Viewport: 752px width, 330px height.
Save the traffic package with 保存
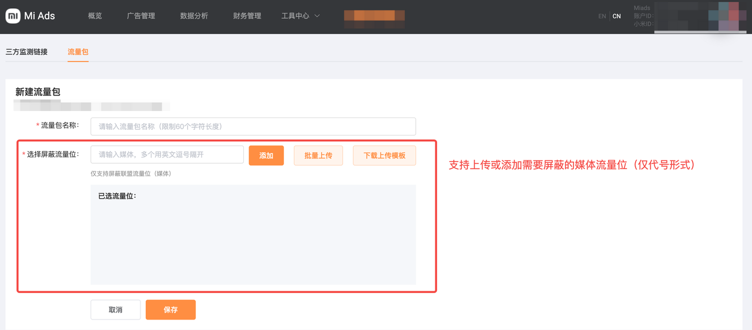coord(170,309)
